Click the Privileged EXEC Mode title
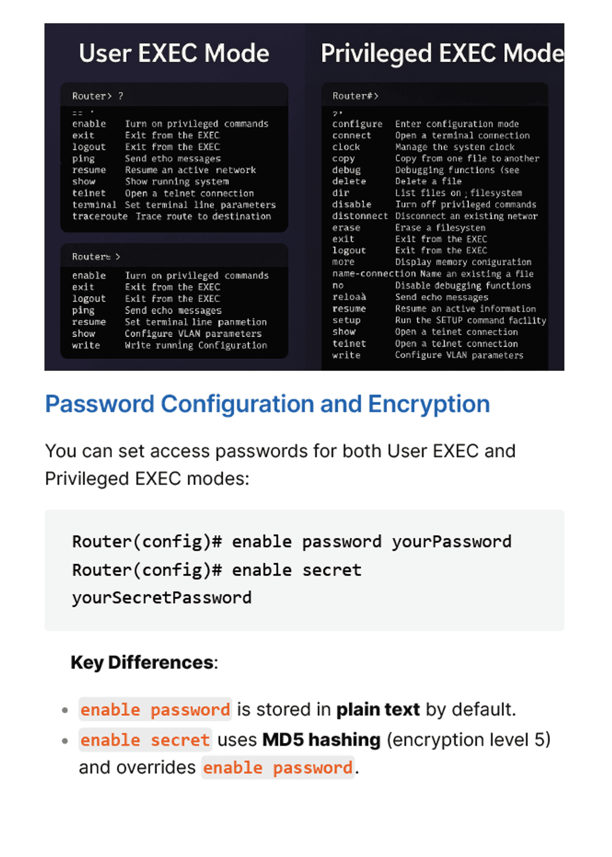Screen dimensions: 612x857 tap(442, 53)
